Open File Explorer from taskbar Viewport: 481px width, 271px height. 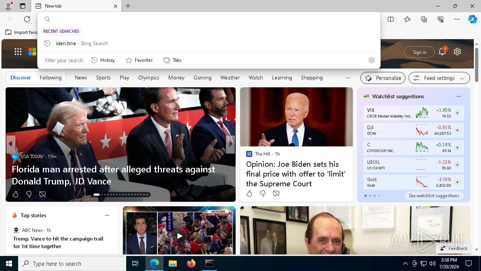(172, 263)
